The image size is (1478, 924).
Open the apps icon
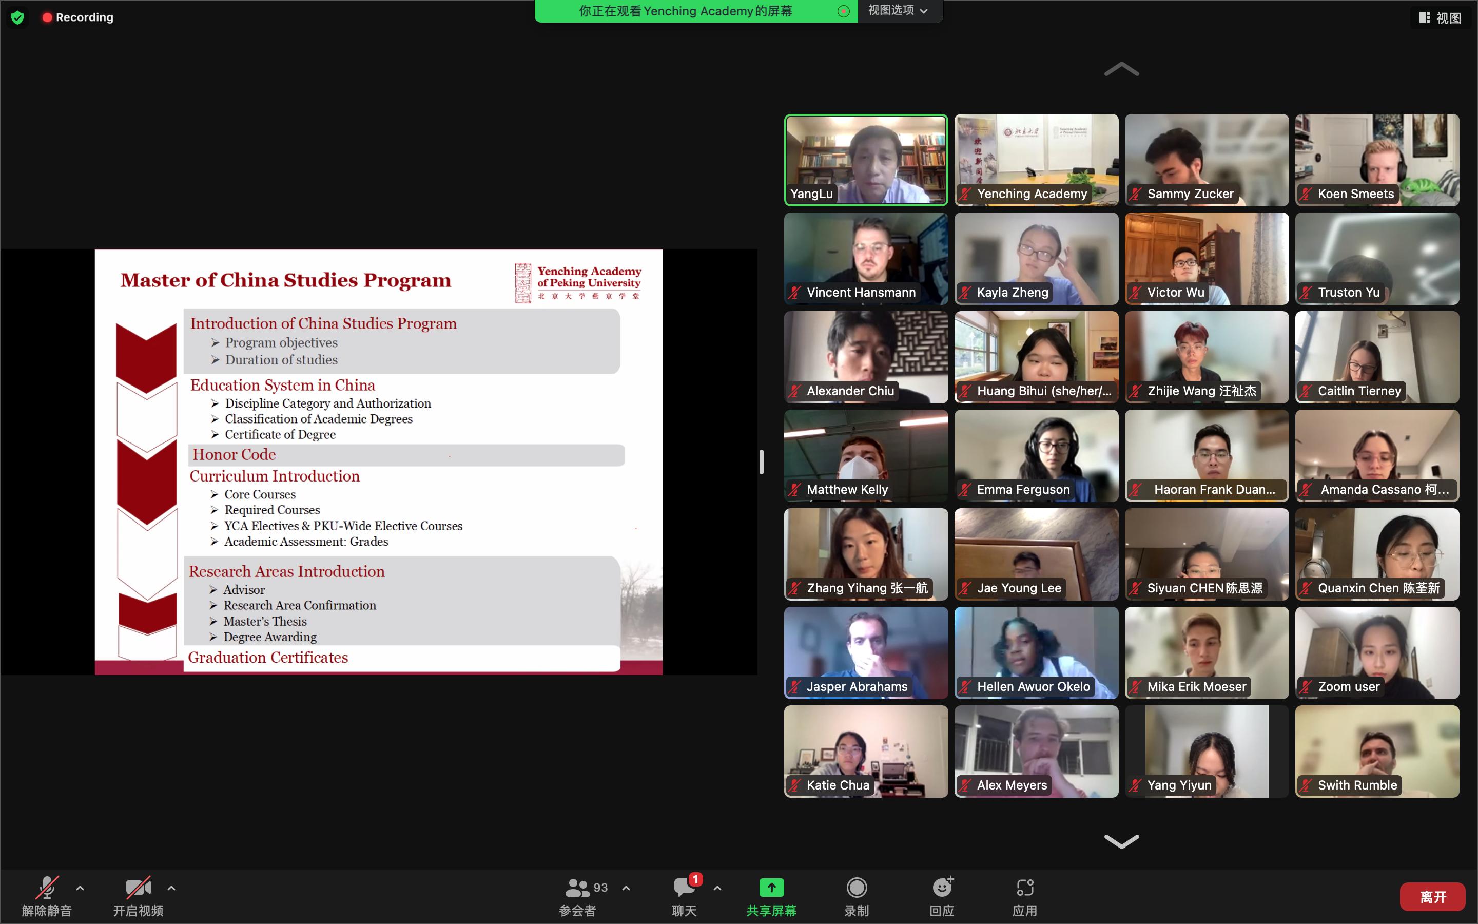[x=1024, y=888]
